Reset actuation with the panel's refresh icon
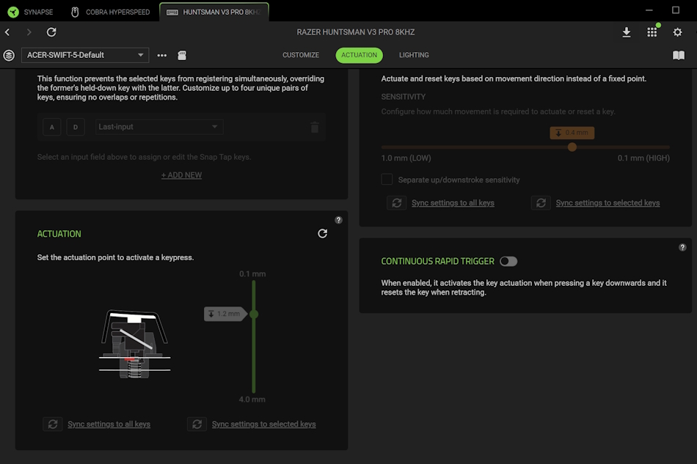Image resolution: width=697 pixels, height=464 pixels. [323, 234]
